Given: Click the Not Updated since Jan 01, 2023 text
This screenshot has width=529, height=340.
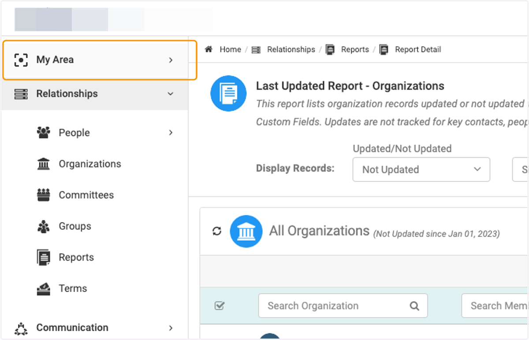Looking at the screenshot, I should point(436,234).
